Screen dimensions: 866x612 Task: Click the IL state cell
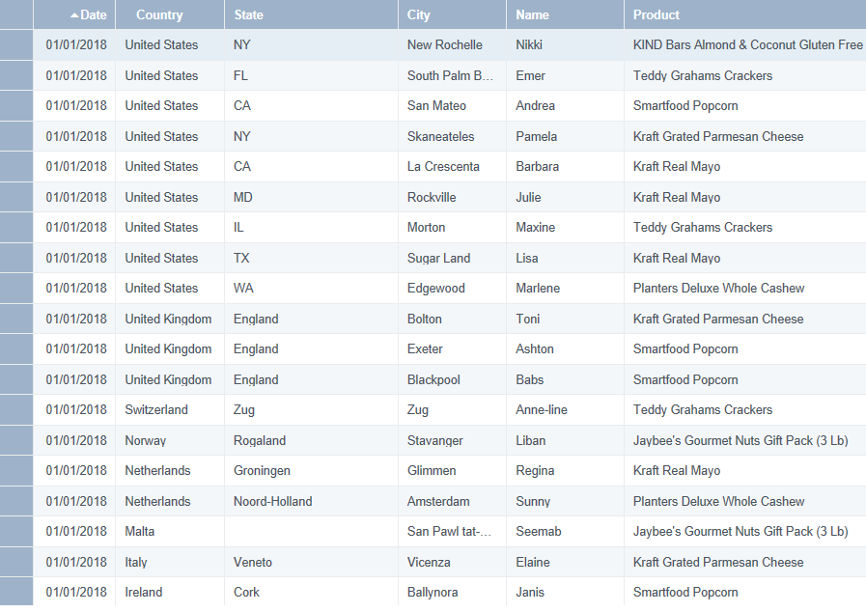coord(312,227)
